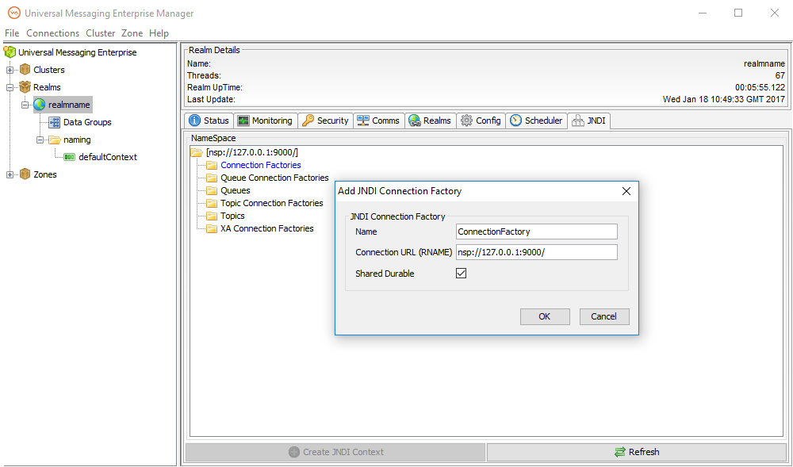Click the defaultContext channel icon

[70, 157]
